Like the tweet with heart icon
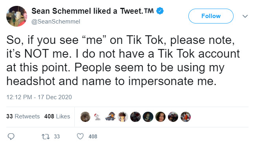The width and height of the screenshot is (256, 147). 80,136
